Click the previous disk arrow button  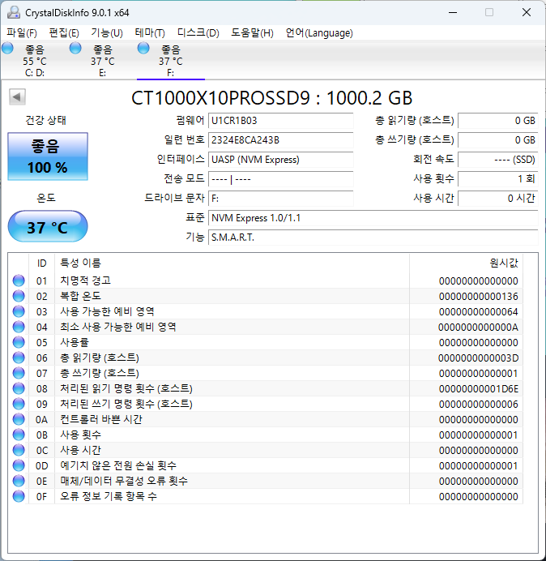[x=16, y=97]
